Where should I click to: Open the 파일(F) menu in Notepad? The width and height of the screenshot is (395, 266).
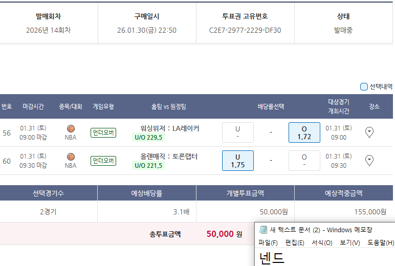pyautogui.click(x=268, y=242)
